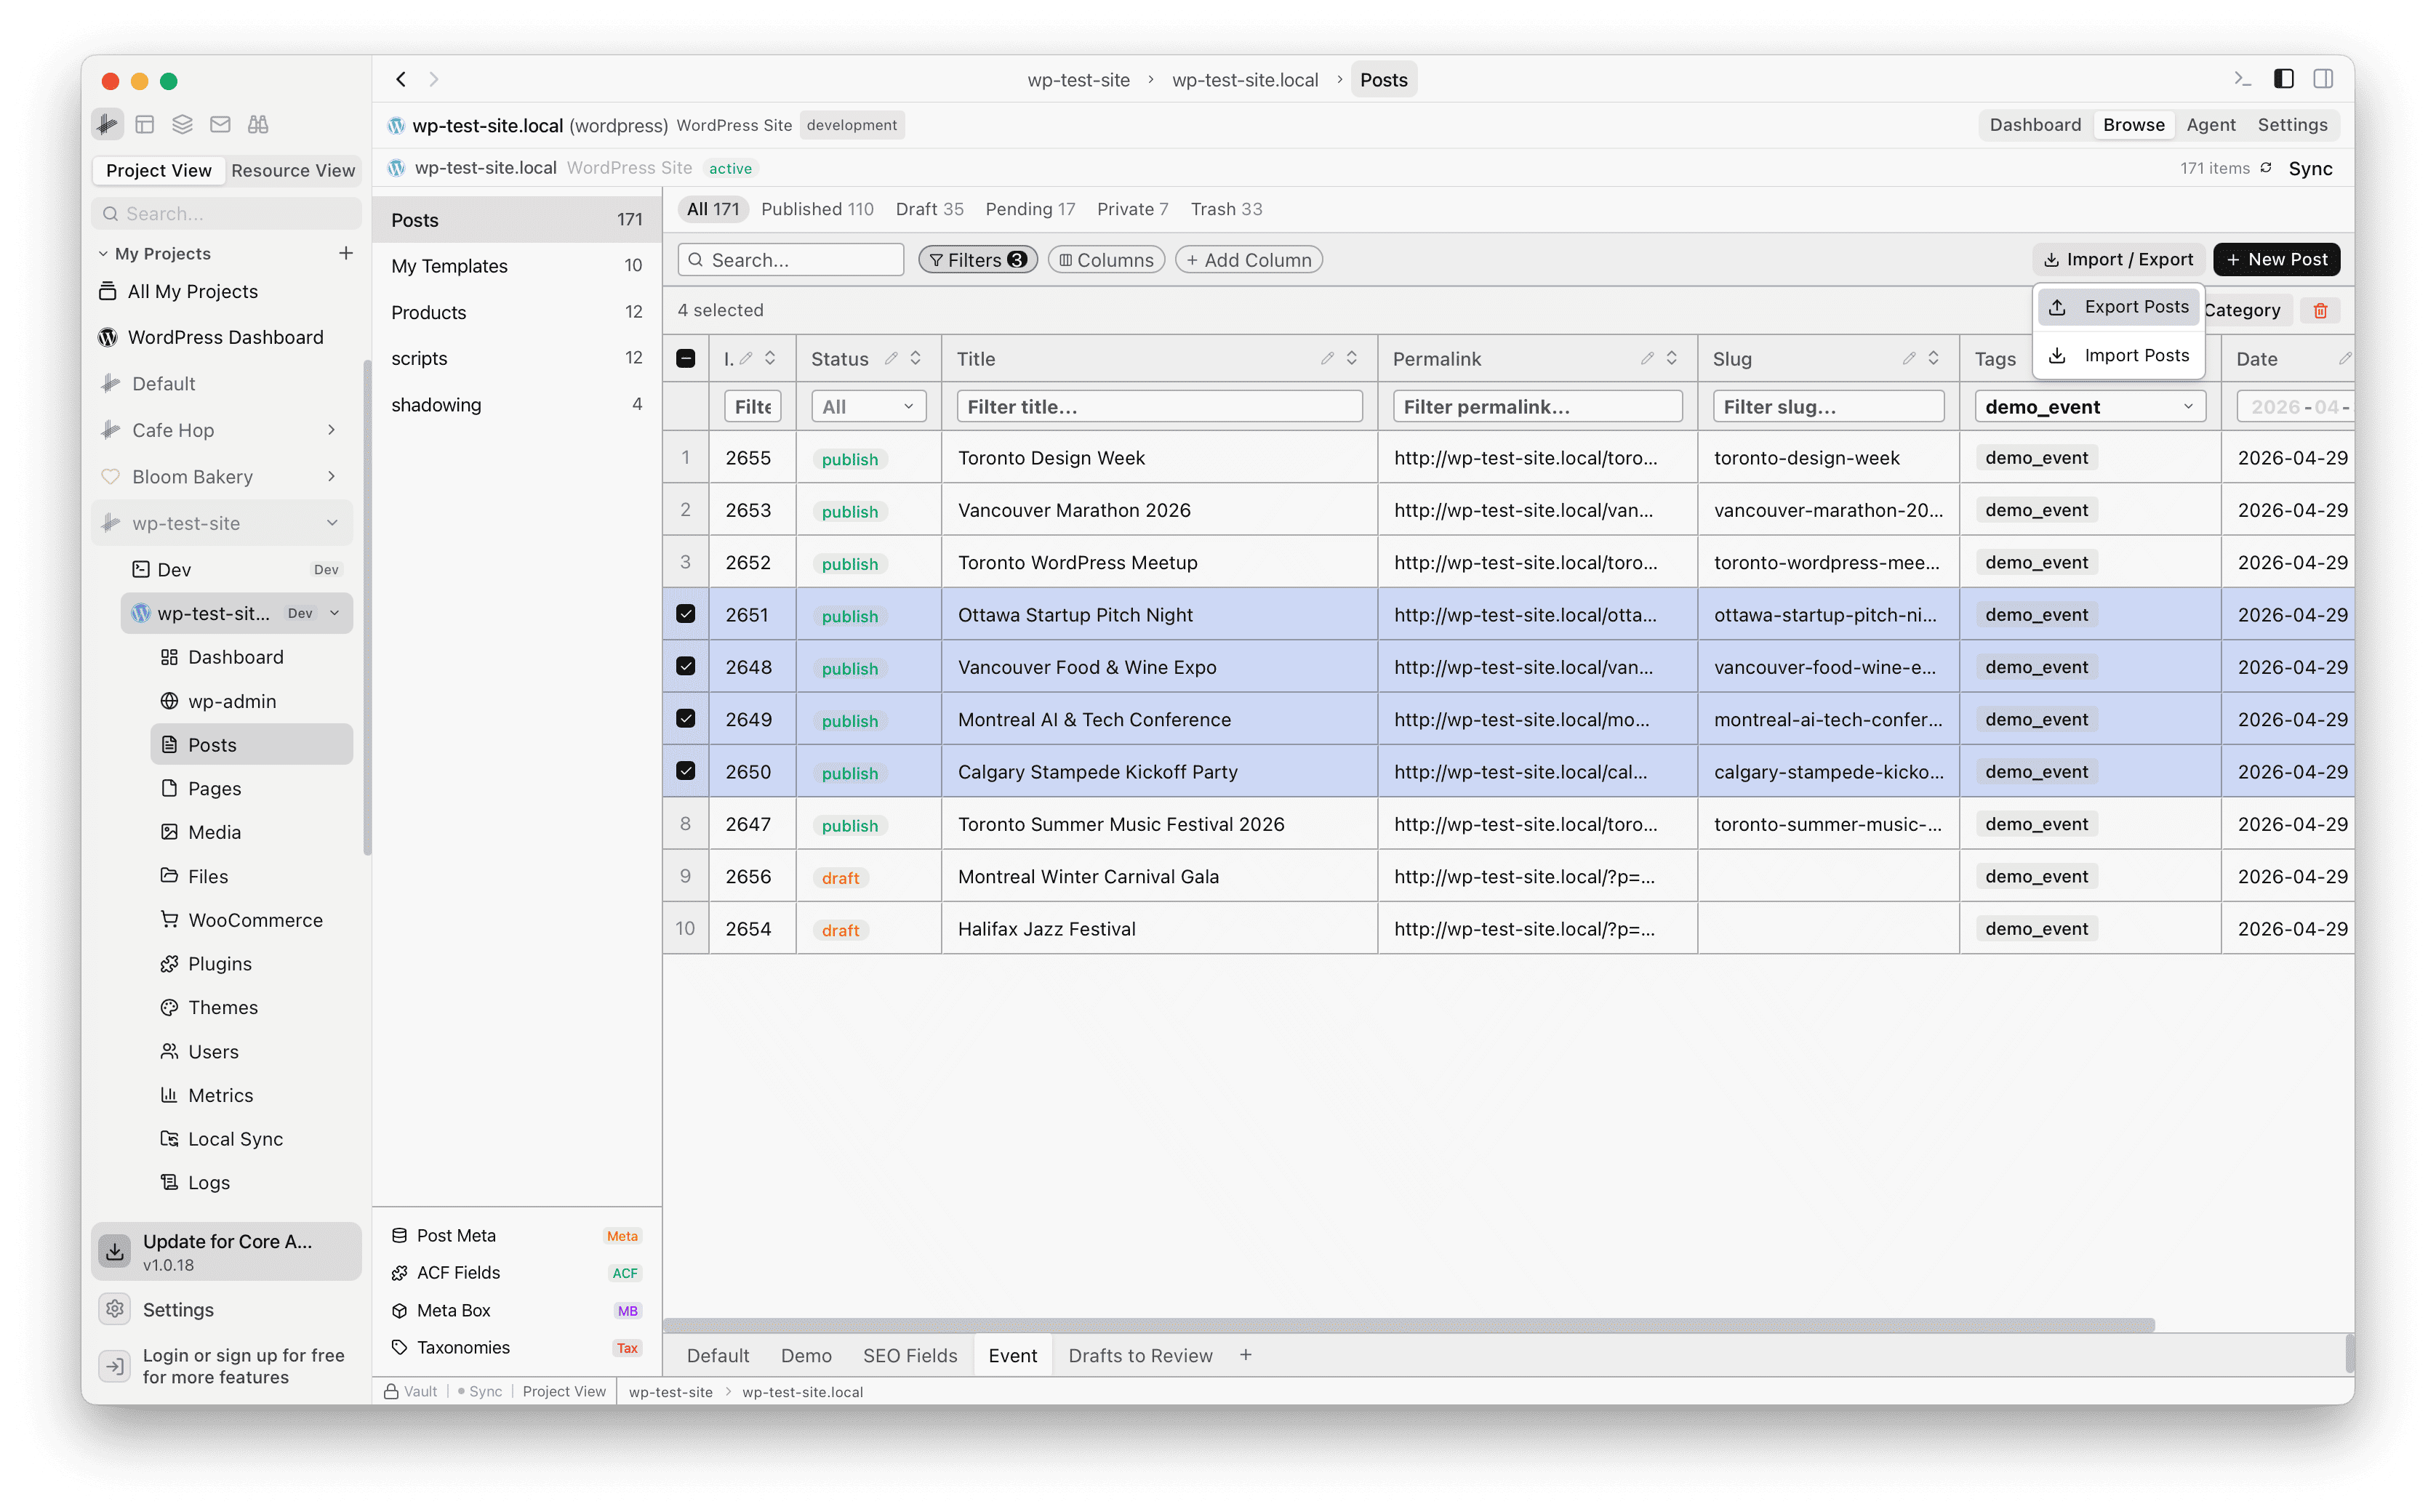
Task: Open the table layout icon in sidebar toolbar
Action: click(144, 124)
